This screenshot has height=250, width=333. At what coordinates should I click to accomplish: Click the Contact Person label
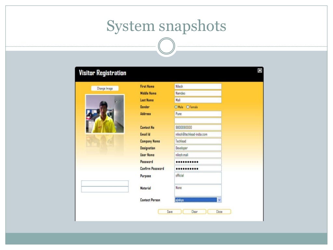pyautogui.click(x=150, y=200)
